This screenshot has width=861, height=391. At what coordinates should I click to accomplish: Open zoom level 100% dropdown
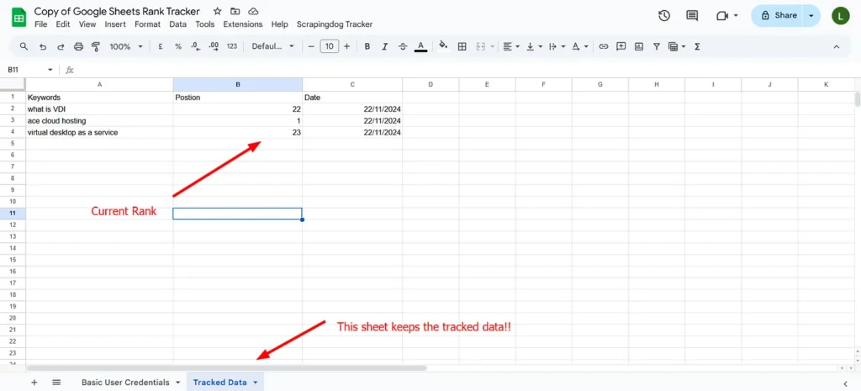[126, 47]
